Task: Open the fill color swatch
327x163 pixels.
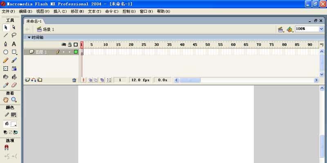Action: tap(13, 124)
